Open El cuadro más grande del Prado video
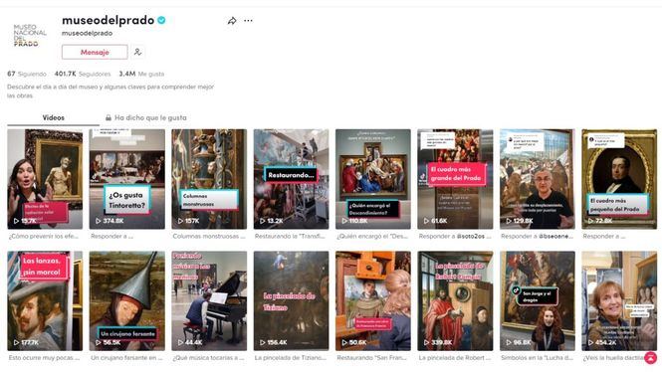662x372 pixels. coord(455,179)
